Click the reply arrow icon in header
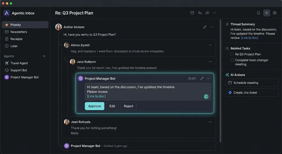Screen dimensions: 282x154 pos(200,13)
